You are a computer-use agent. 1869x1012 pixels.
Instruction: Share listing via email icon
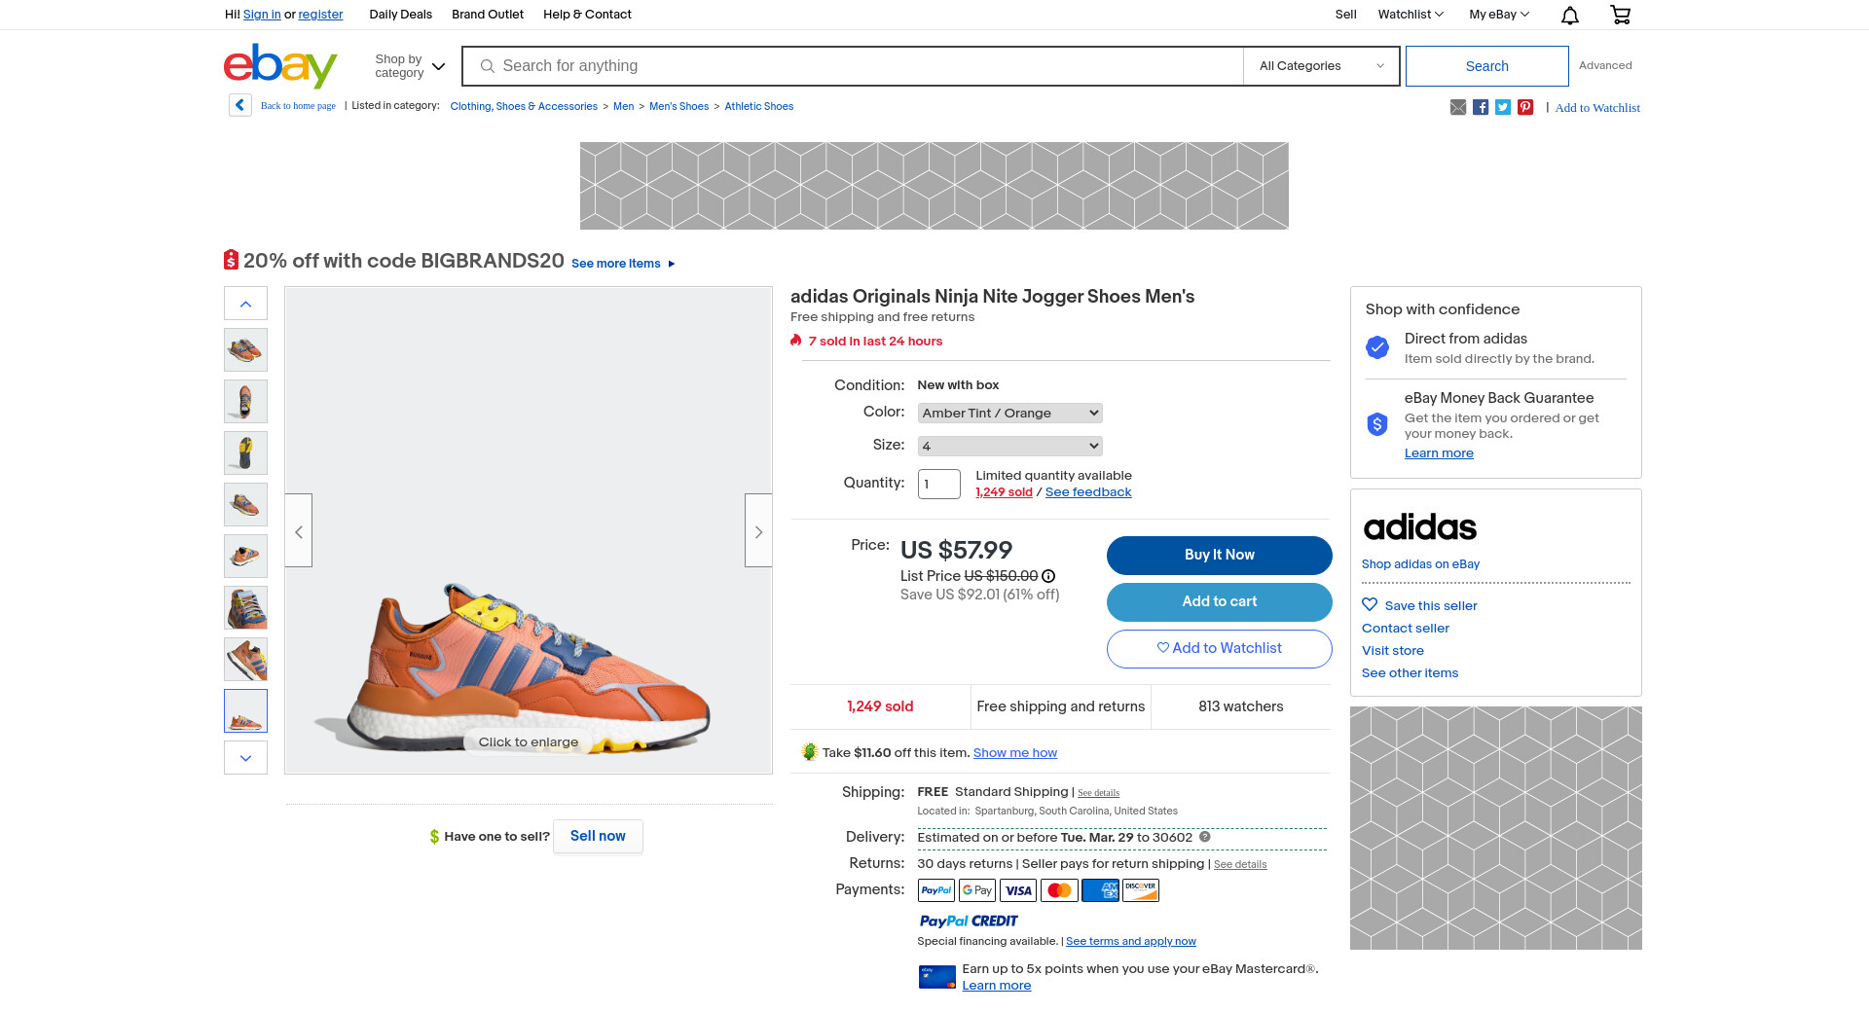tap(1458, 107)
